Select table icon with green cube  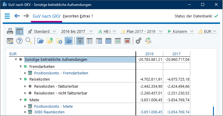[118, 41]
